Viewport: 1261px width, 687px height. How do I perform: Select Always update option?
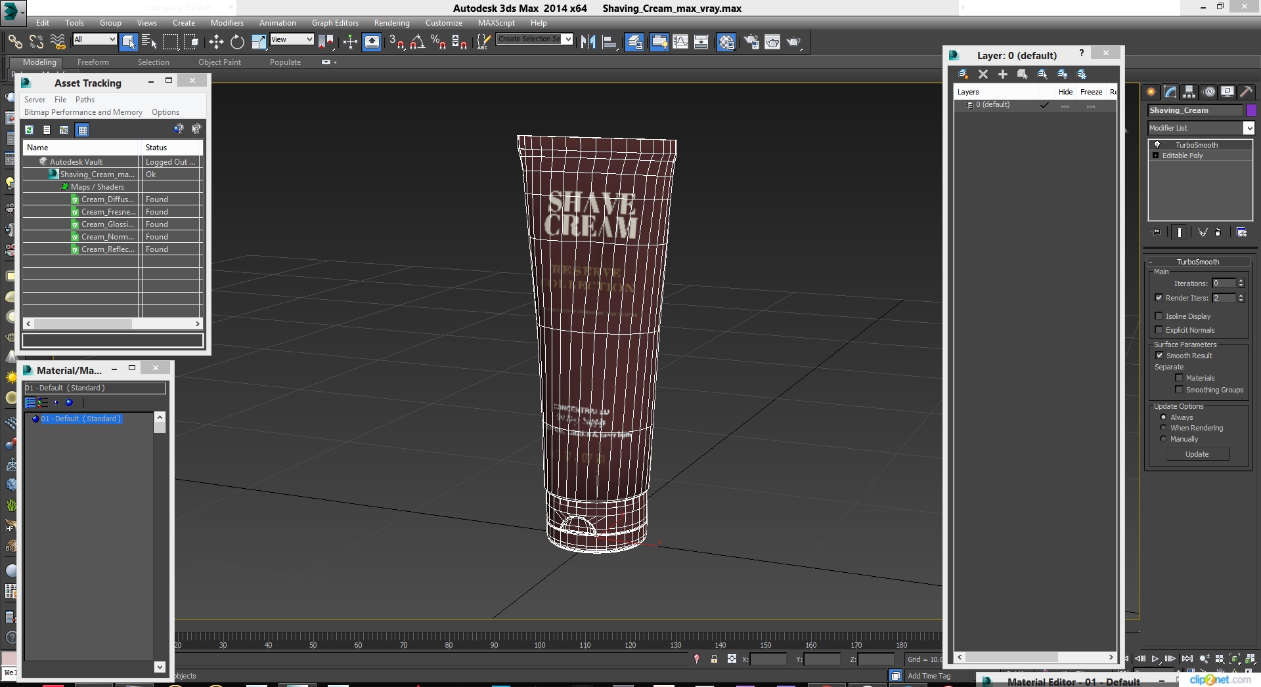[1163, 417]
